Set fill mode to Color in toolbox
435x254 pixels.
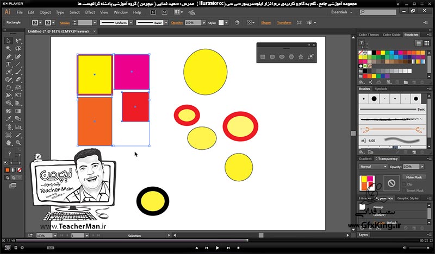(x=8, y=170)
